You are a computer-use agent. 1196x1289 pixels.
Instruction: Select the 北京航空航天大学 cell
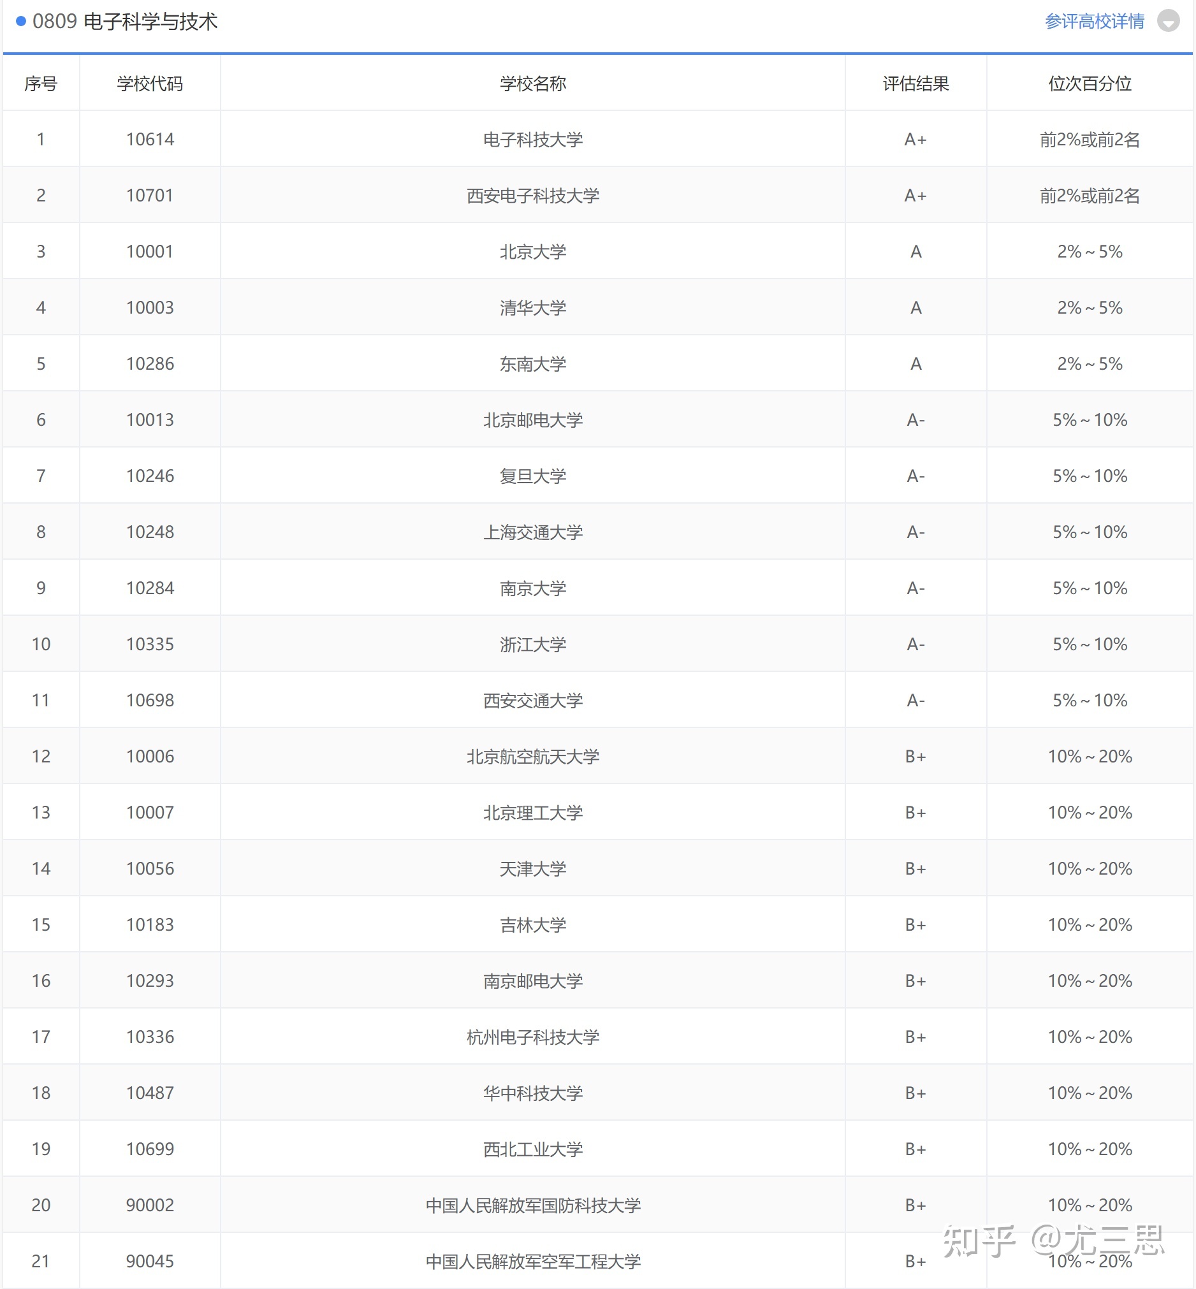(x=532, y=757)
